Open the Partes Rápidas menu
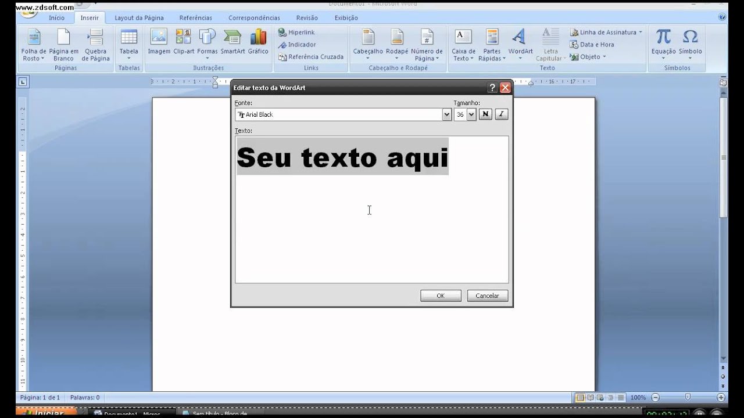This screenshot has width=744, height=418. click(492, 45)
